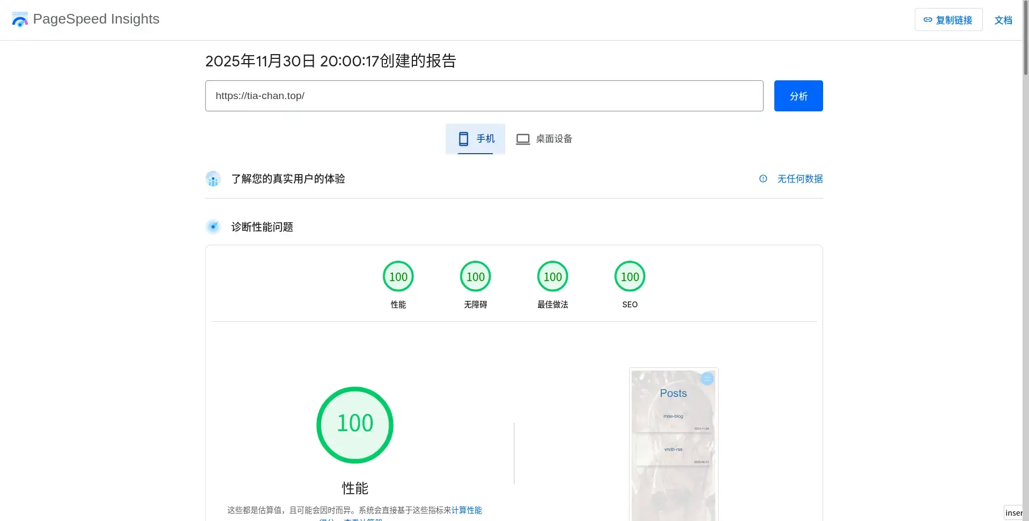Open the docs link (文档)

click(1003, 20)
